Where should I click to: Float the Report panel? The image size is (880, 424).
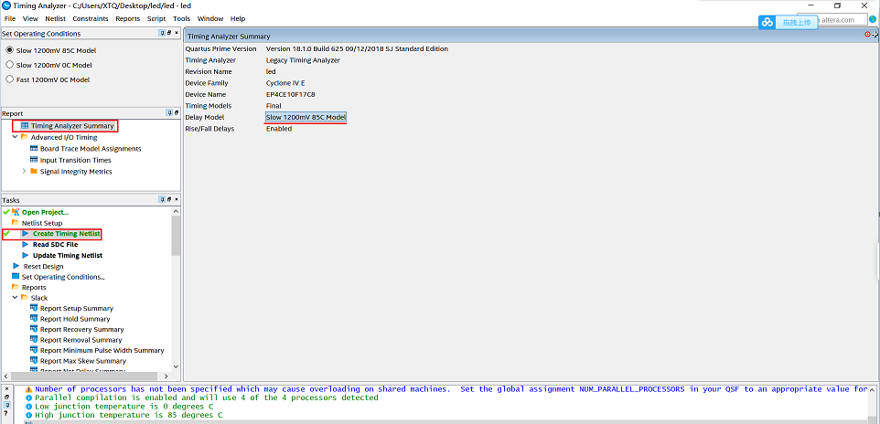[x=177, y=113]
